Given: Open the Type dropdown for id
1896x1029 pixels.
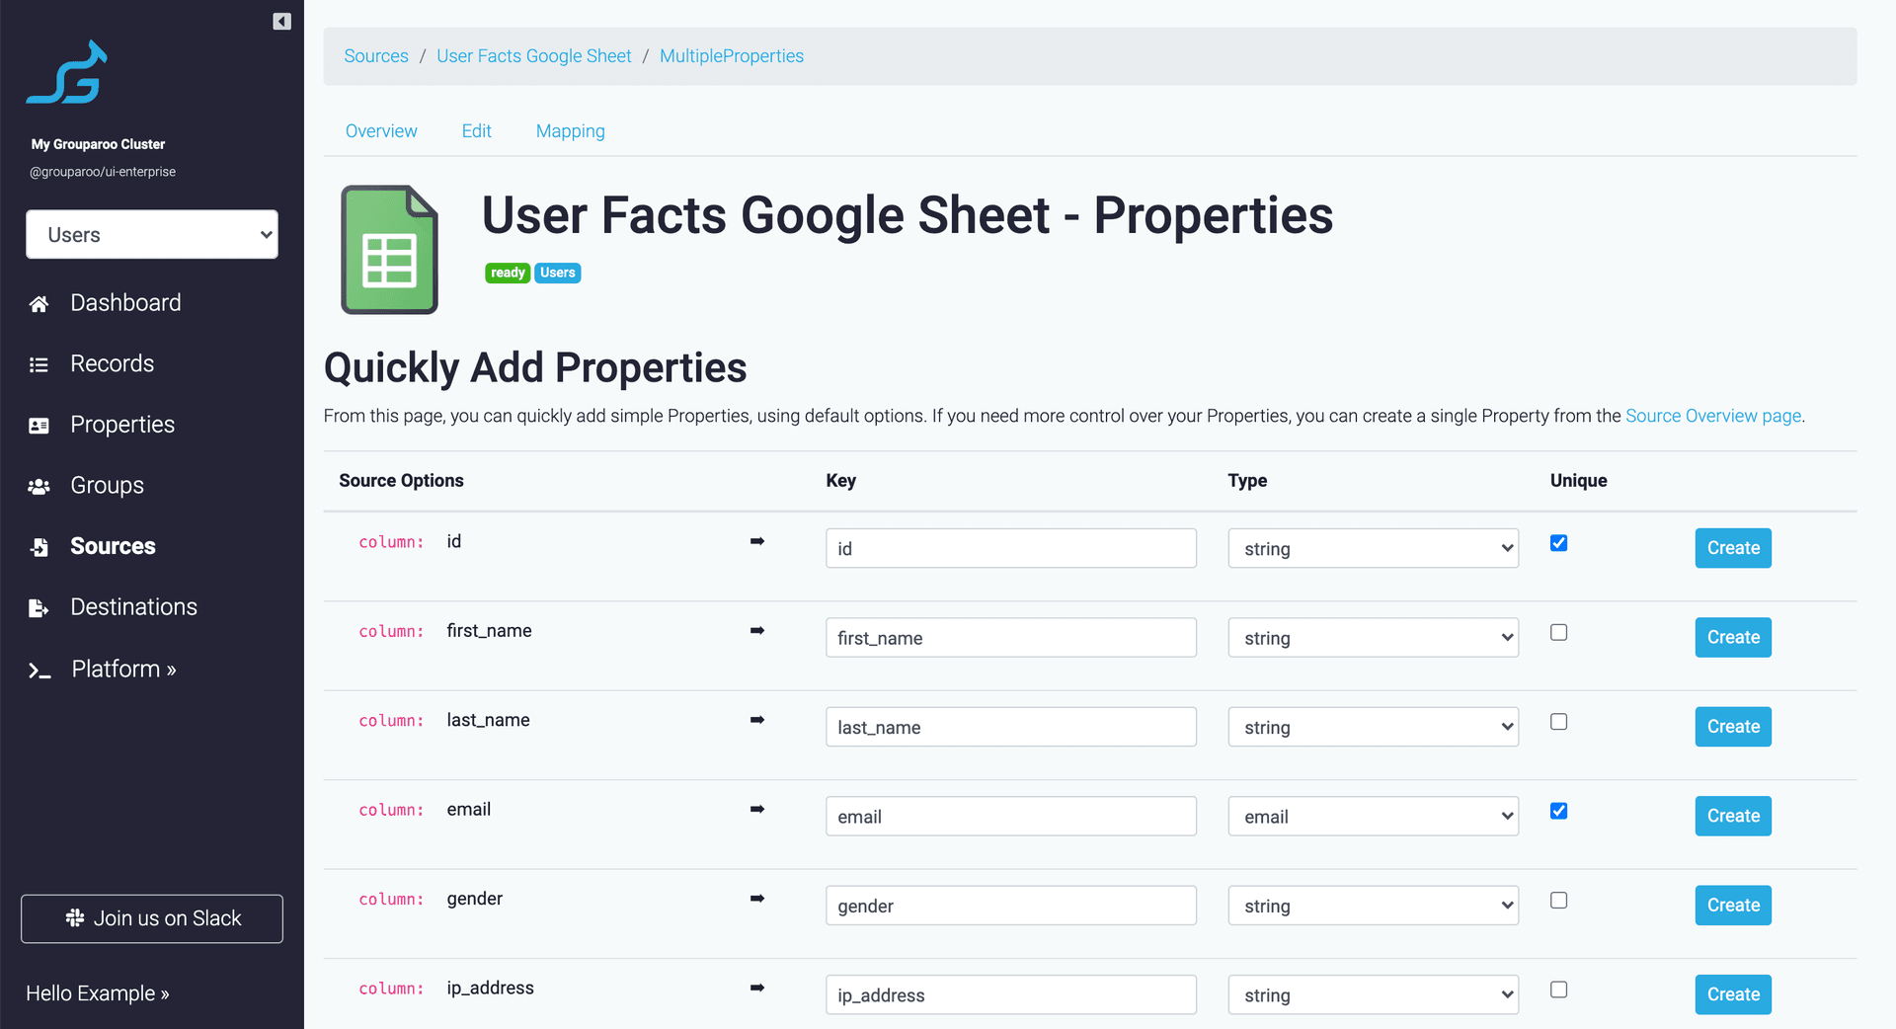Looking at the screenshot, I should [1373, 548].
